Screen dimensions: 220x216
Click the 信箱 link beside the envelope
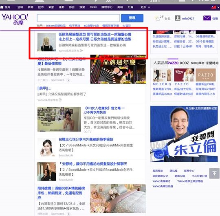point(215,18)
